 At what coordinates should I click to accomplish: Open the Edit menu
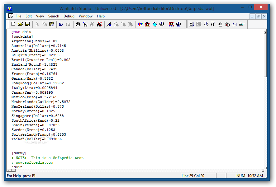point(29,16)
